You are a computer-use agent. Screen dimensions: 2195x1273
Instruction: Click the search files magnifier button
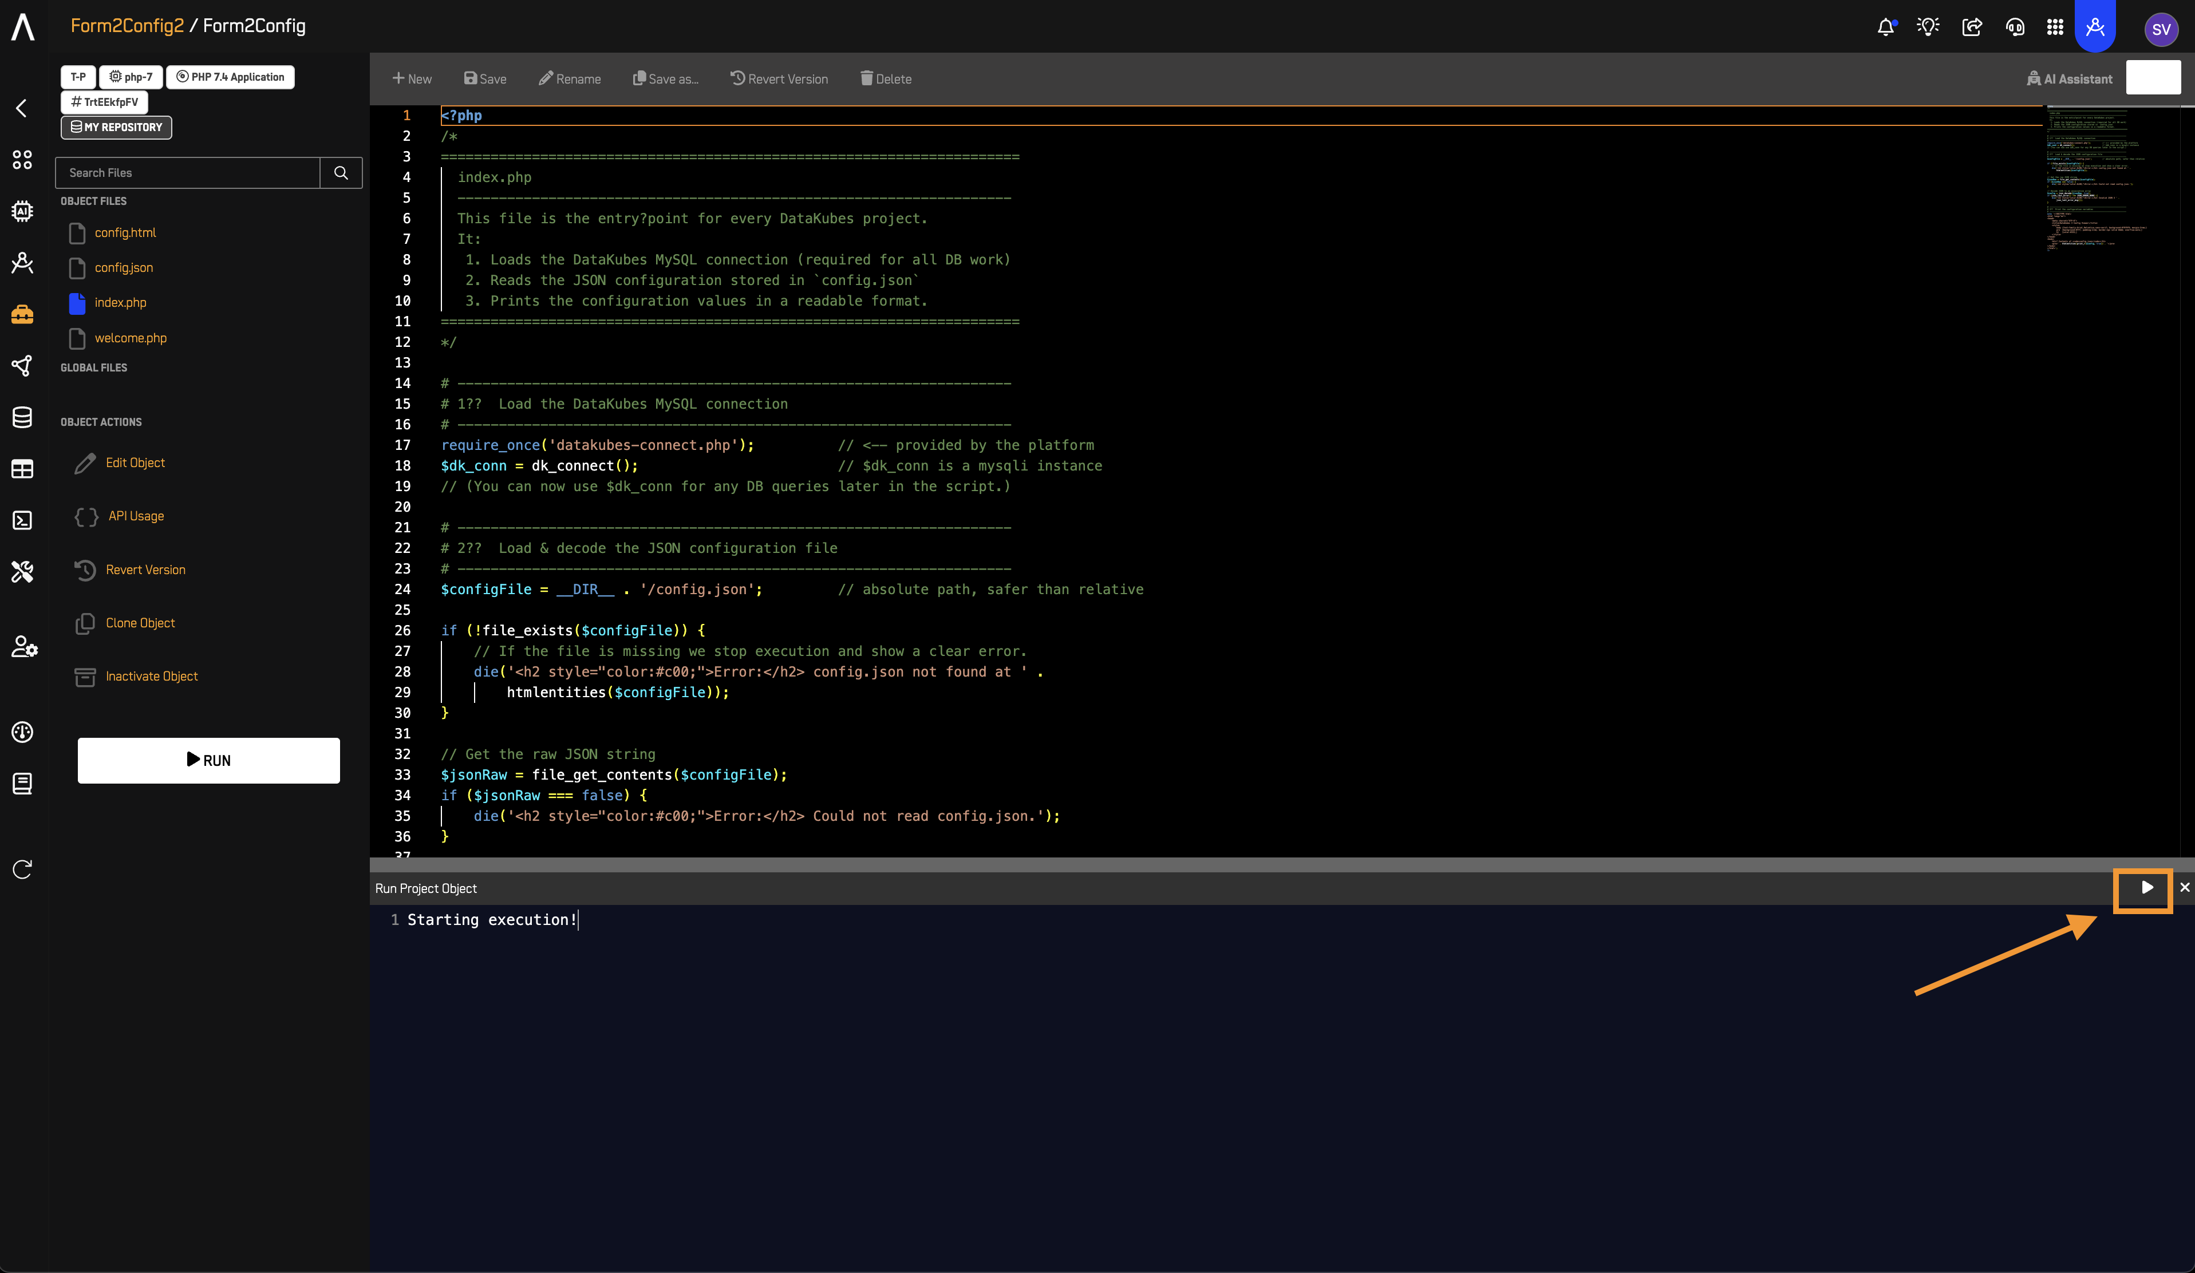pos(341,172)
